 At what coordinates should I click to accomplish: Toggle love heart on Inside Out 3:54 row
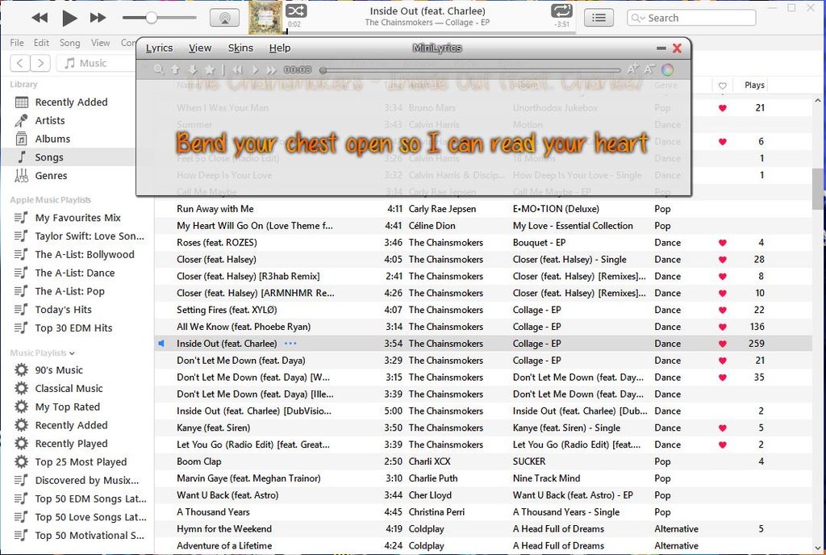point(722,344)
